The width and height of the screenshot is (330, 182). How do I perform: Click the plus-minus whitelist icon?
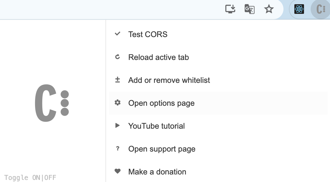pos(118,80)
